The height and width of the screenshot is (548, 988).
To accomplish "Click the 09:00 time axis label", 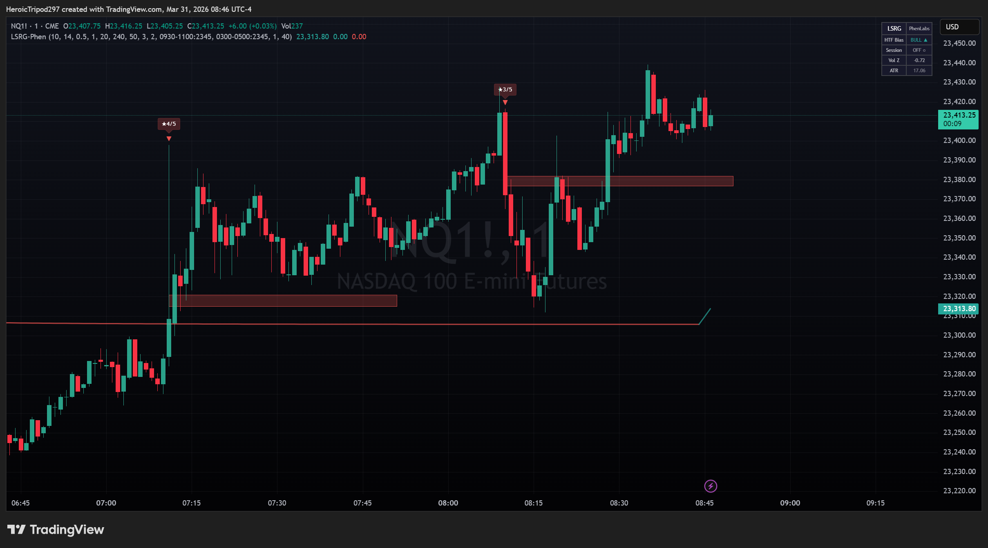I will pyautogui.click(x=790, y=503).
